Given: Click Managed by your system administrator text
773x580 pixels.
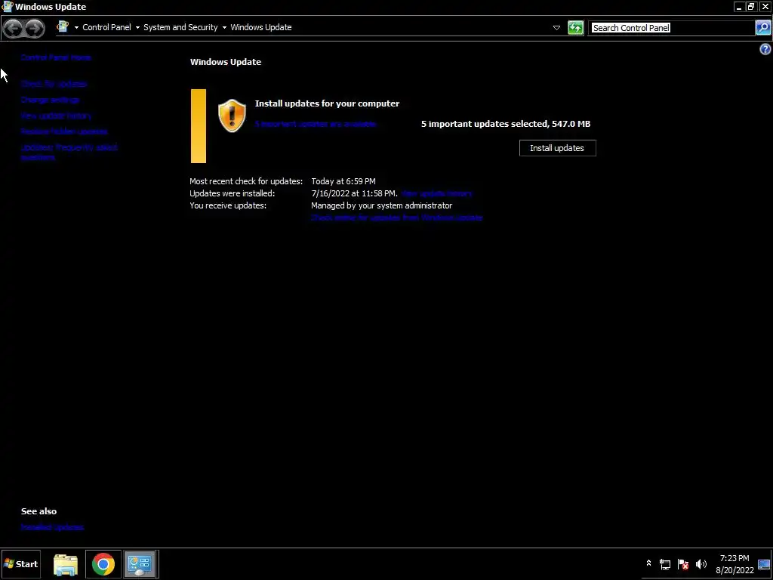Looking at the screenshot, I should point(381,205).
